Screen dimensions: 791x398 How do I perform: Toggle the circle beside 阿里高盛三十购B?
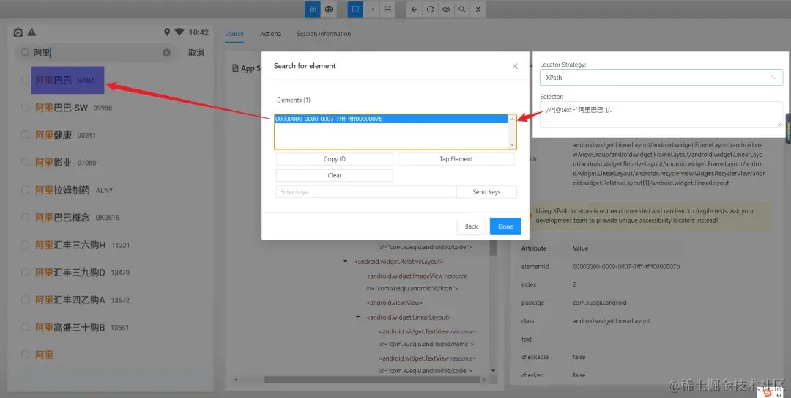tap(25, 327)
